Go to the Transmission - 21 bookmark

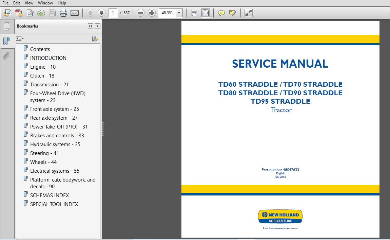49,85
